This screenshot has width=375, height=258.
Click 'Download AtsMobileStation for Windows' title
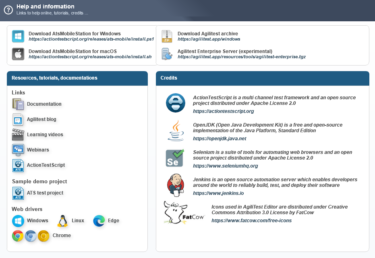(x=75, y=34)
